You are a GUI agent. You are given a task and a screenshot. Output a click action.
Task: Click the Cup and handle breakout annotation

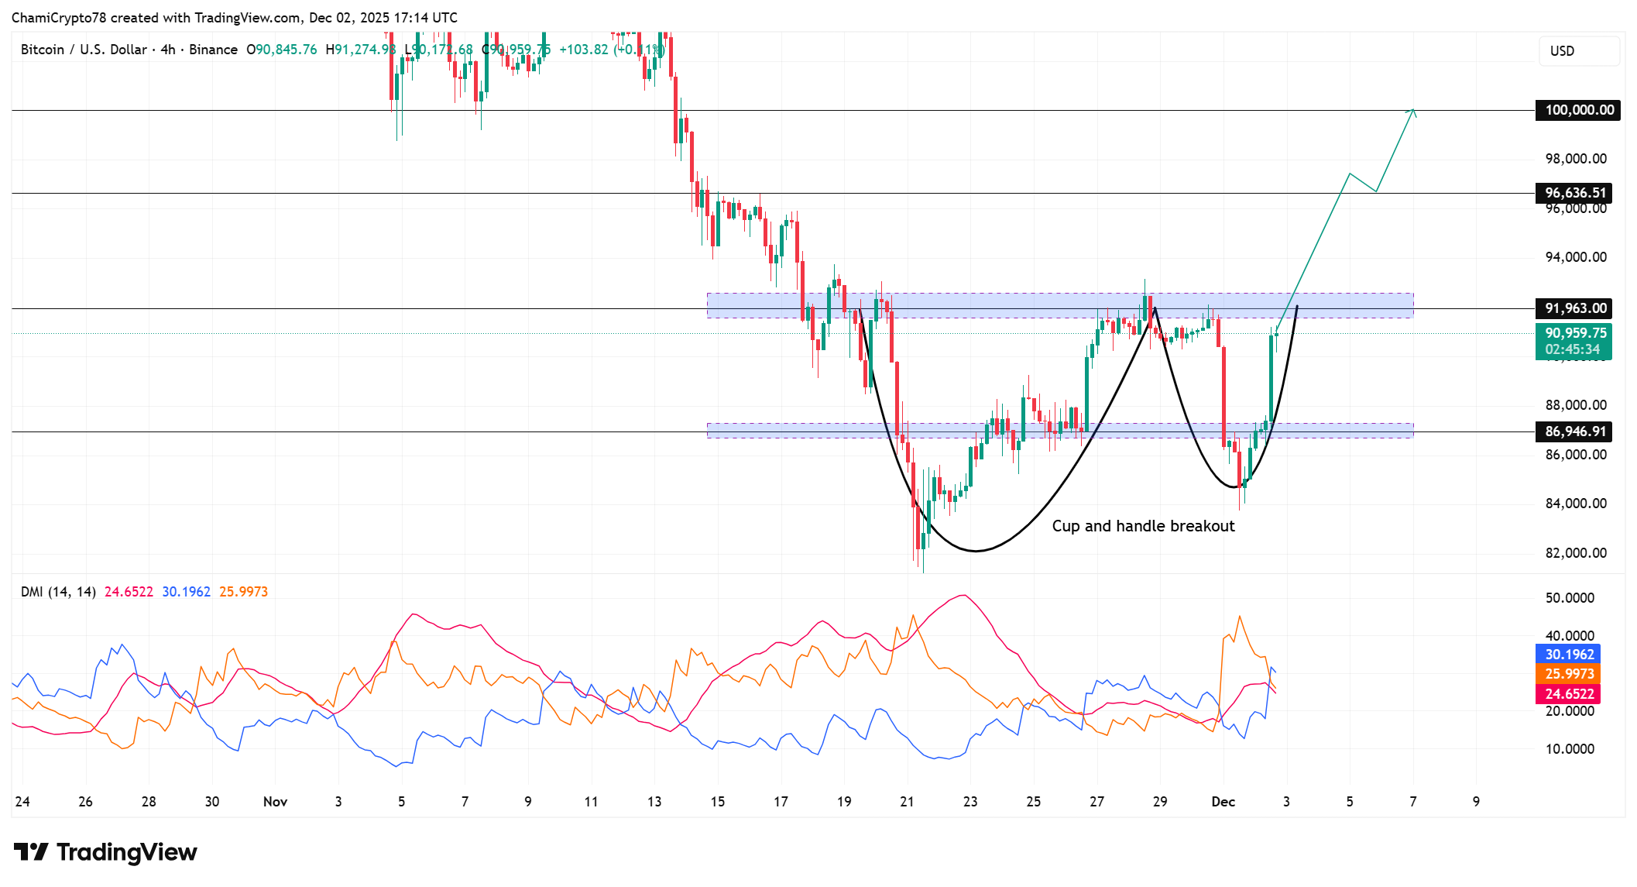(x=1145, y=526)
